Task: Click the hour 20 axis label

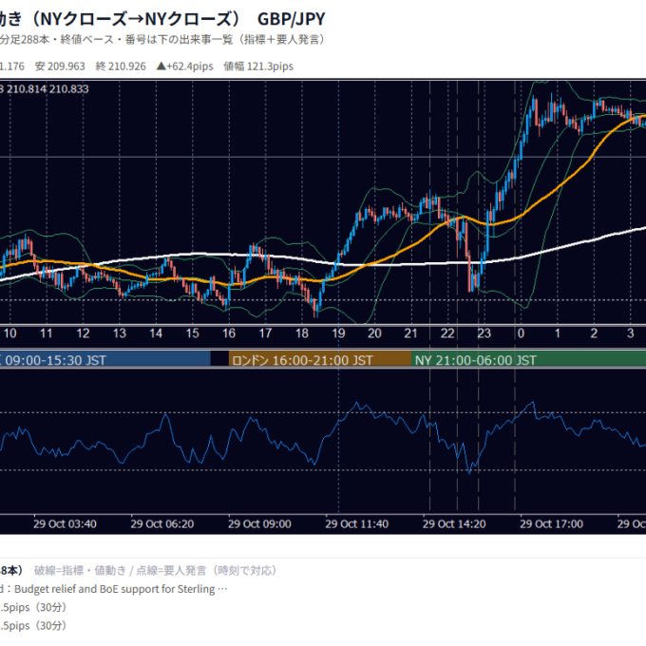Action: (374, 333)
